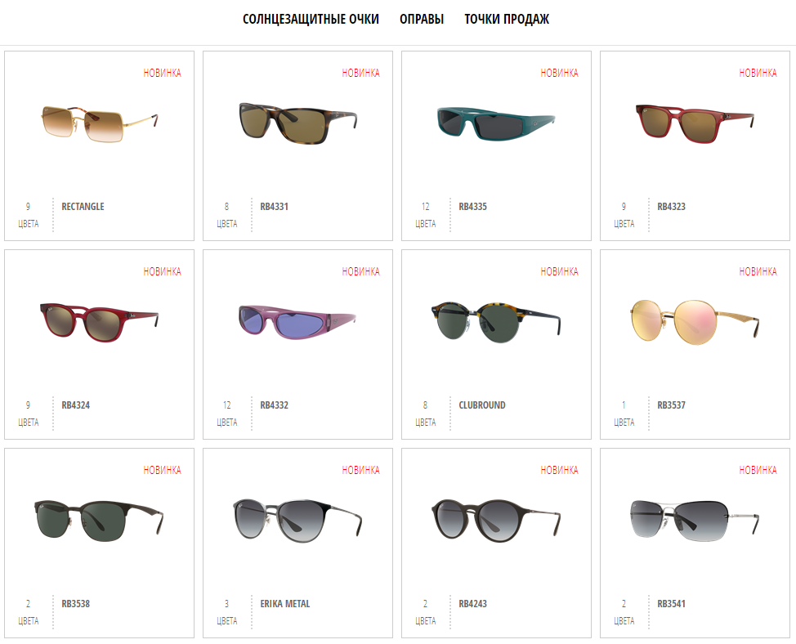Open the tortoise RB4331 sunglasses image
Viewport: 796px width, 644px height.
tap(298, 123)
